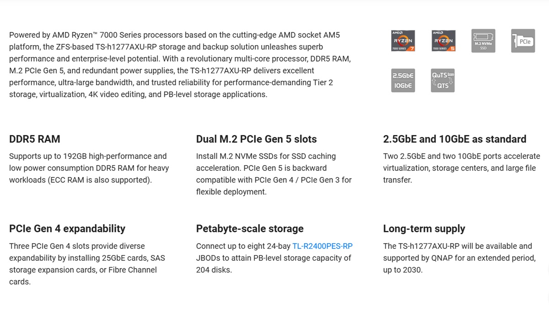
Task: Click the intro paragraph about AMD Ryzen 7000
Action: (180, 65)
